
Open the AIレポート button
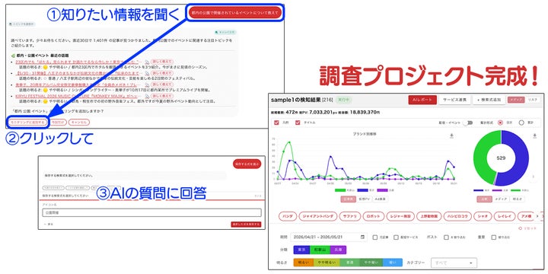point(422,100)
